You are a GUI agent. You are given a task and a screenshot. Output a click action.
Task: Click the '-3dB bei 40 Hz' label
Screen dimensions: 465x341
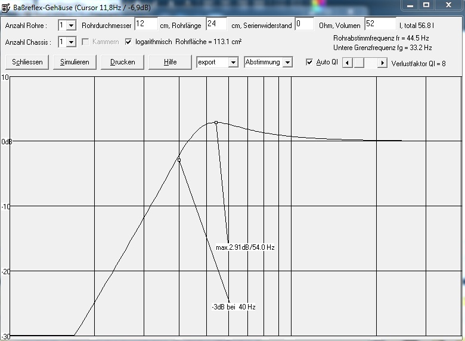pos(234,307)
